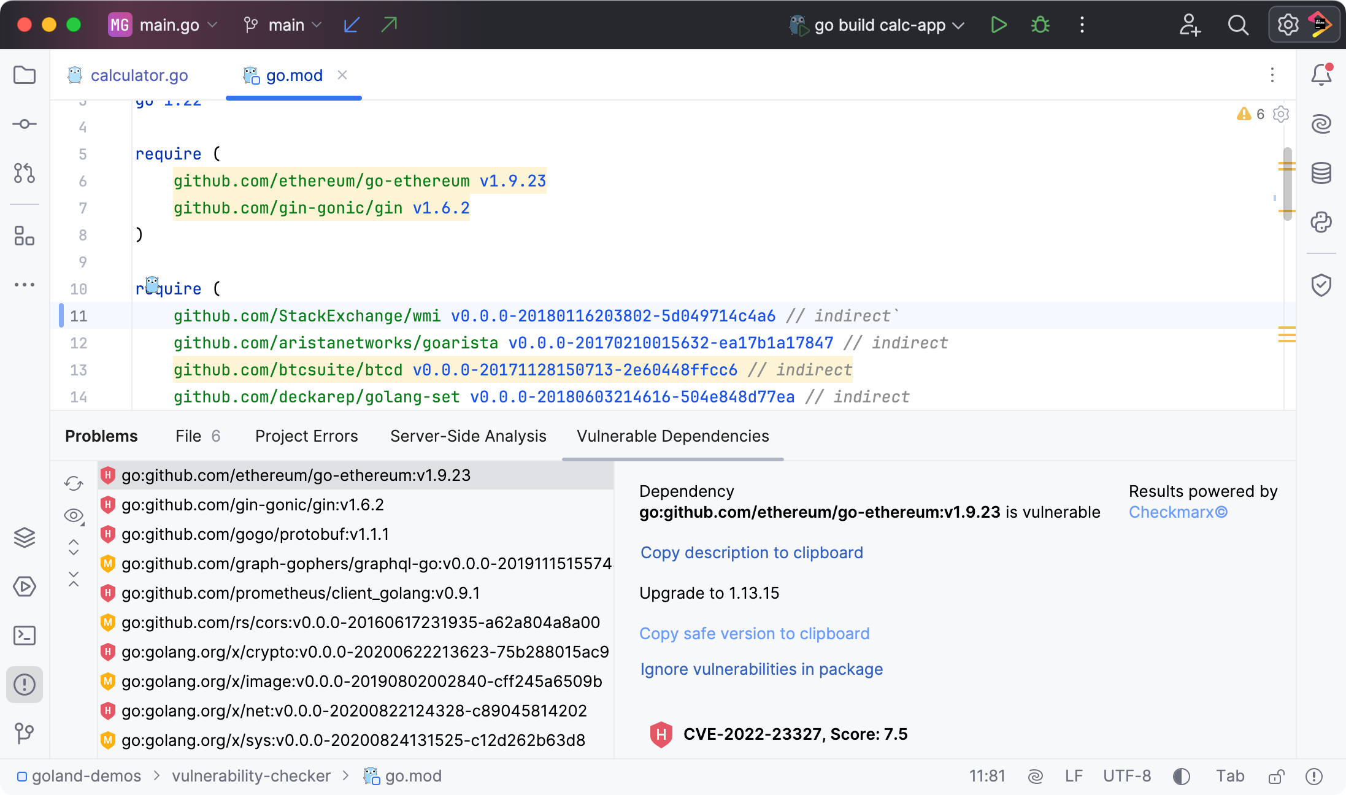Open the Project tool window folder icon
The height and width of the screenshot is (795, 1346).
click(25, 75)
